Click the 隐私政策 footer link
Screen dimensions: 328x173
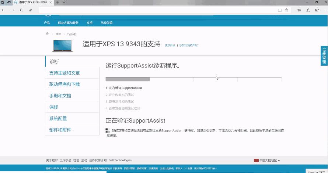(142, 169)
